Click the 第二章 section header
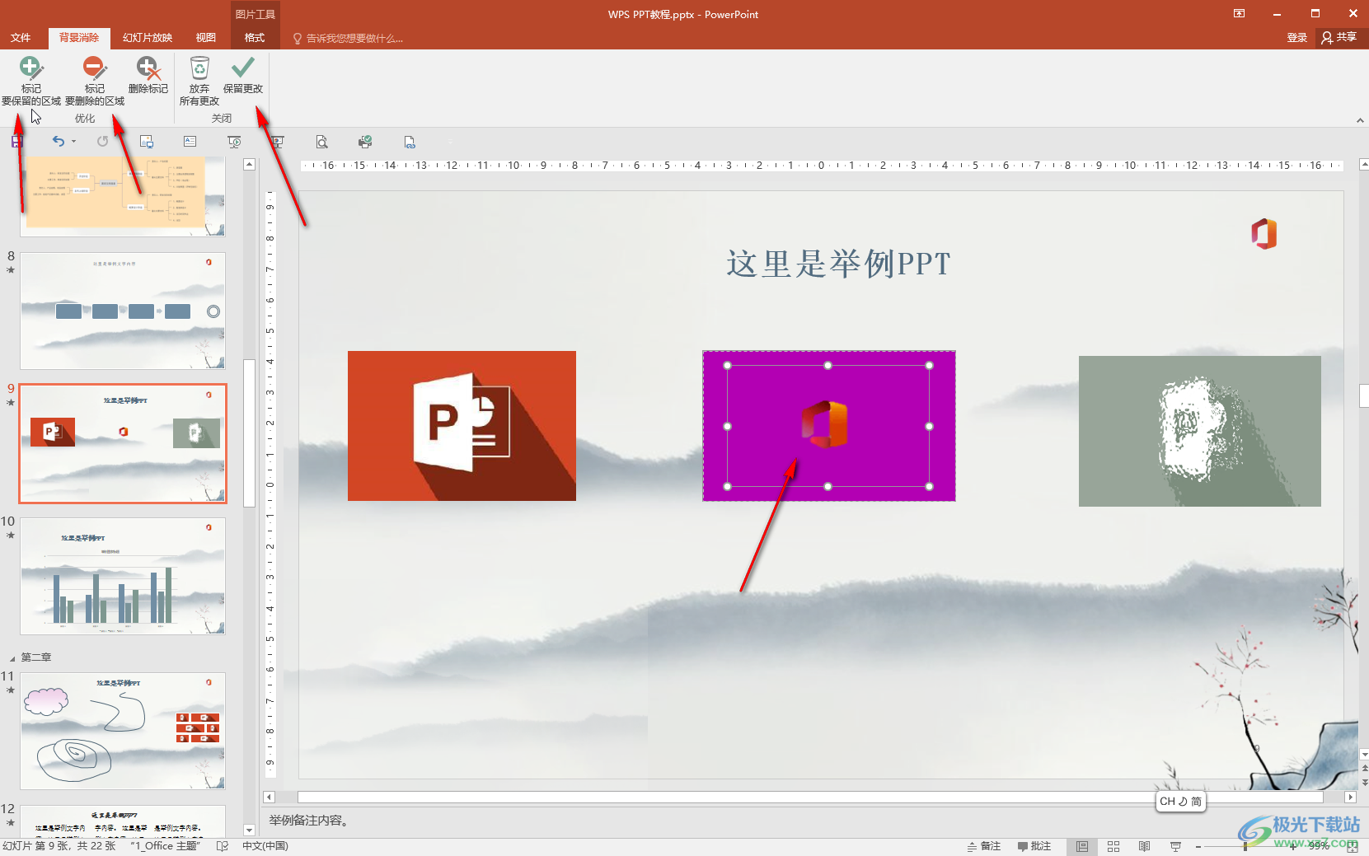 pyautogui.click(x=36, y=657)
